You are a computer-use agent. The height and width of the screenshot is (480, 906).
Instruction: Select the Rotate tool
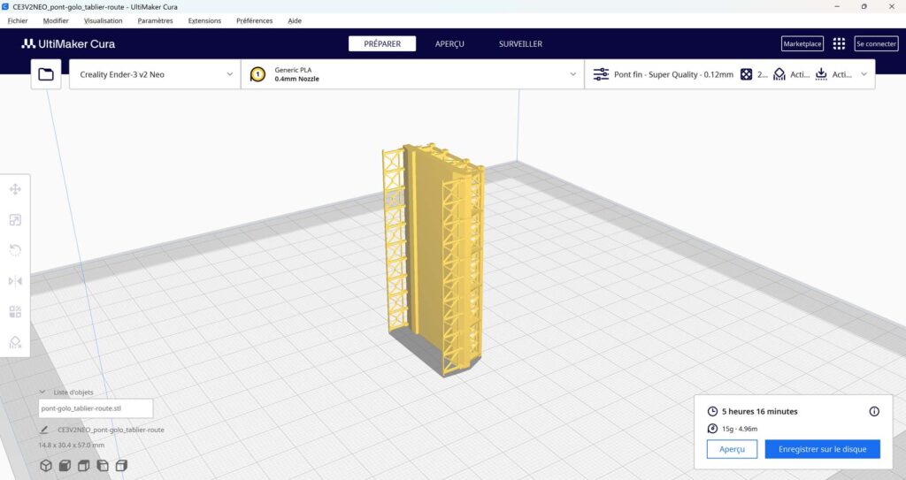15,250
